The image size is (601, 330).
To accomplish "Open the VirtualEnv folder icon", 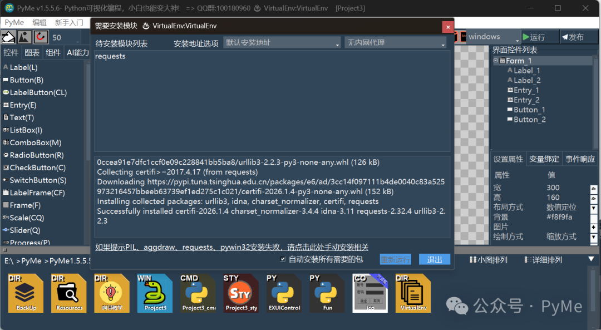I will (x=413, y=293).
